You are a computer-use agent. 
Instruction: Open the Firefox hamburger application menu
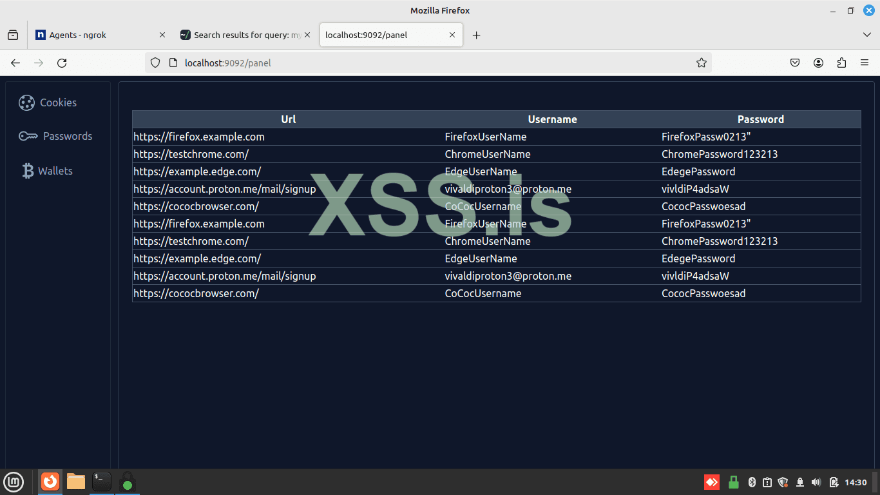click(x=865, y=63)
